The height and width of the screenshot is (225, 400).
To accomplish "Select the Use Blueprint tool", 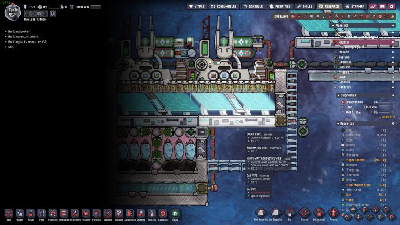I will [x=275, y=214].
